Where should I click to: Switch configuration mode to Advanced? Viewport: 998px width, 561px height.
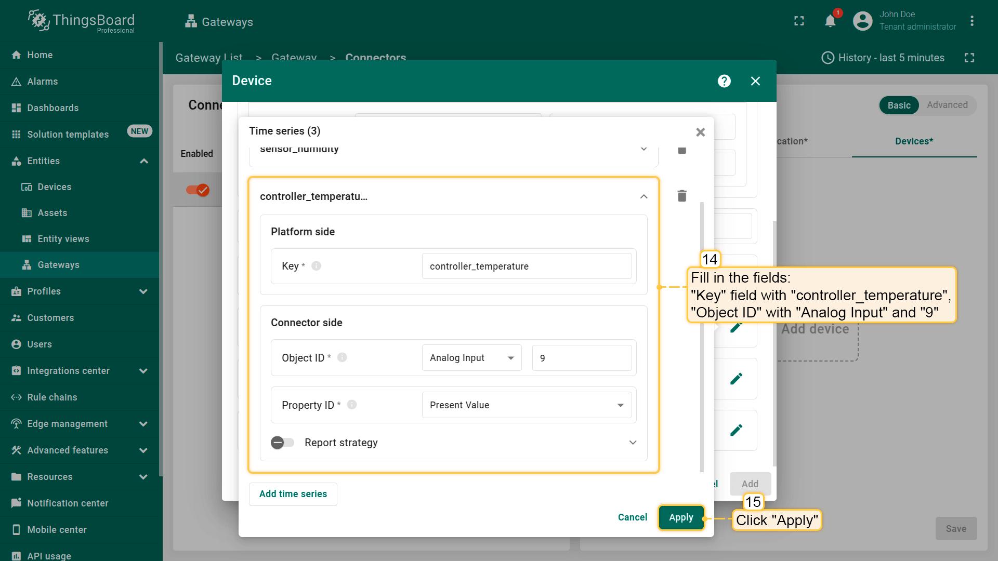947,105
